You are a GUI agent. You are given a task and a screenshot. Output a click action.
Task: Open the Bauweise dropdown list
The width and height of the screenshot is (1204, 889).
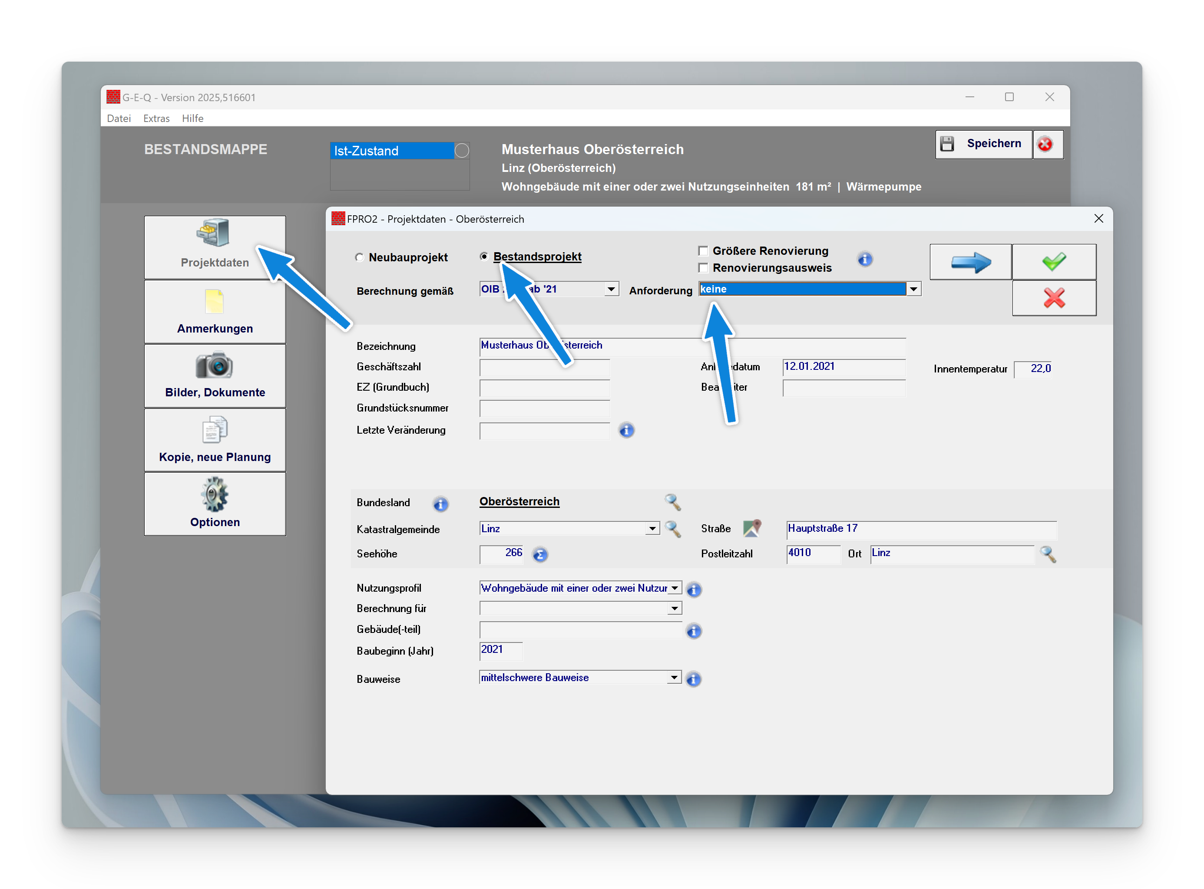[x=674, y=678]
